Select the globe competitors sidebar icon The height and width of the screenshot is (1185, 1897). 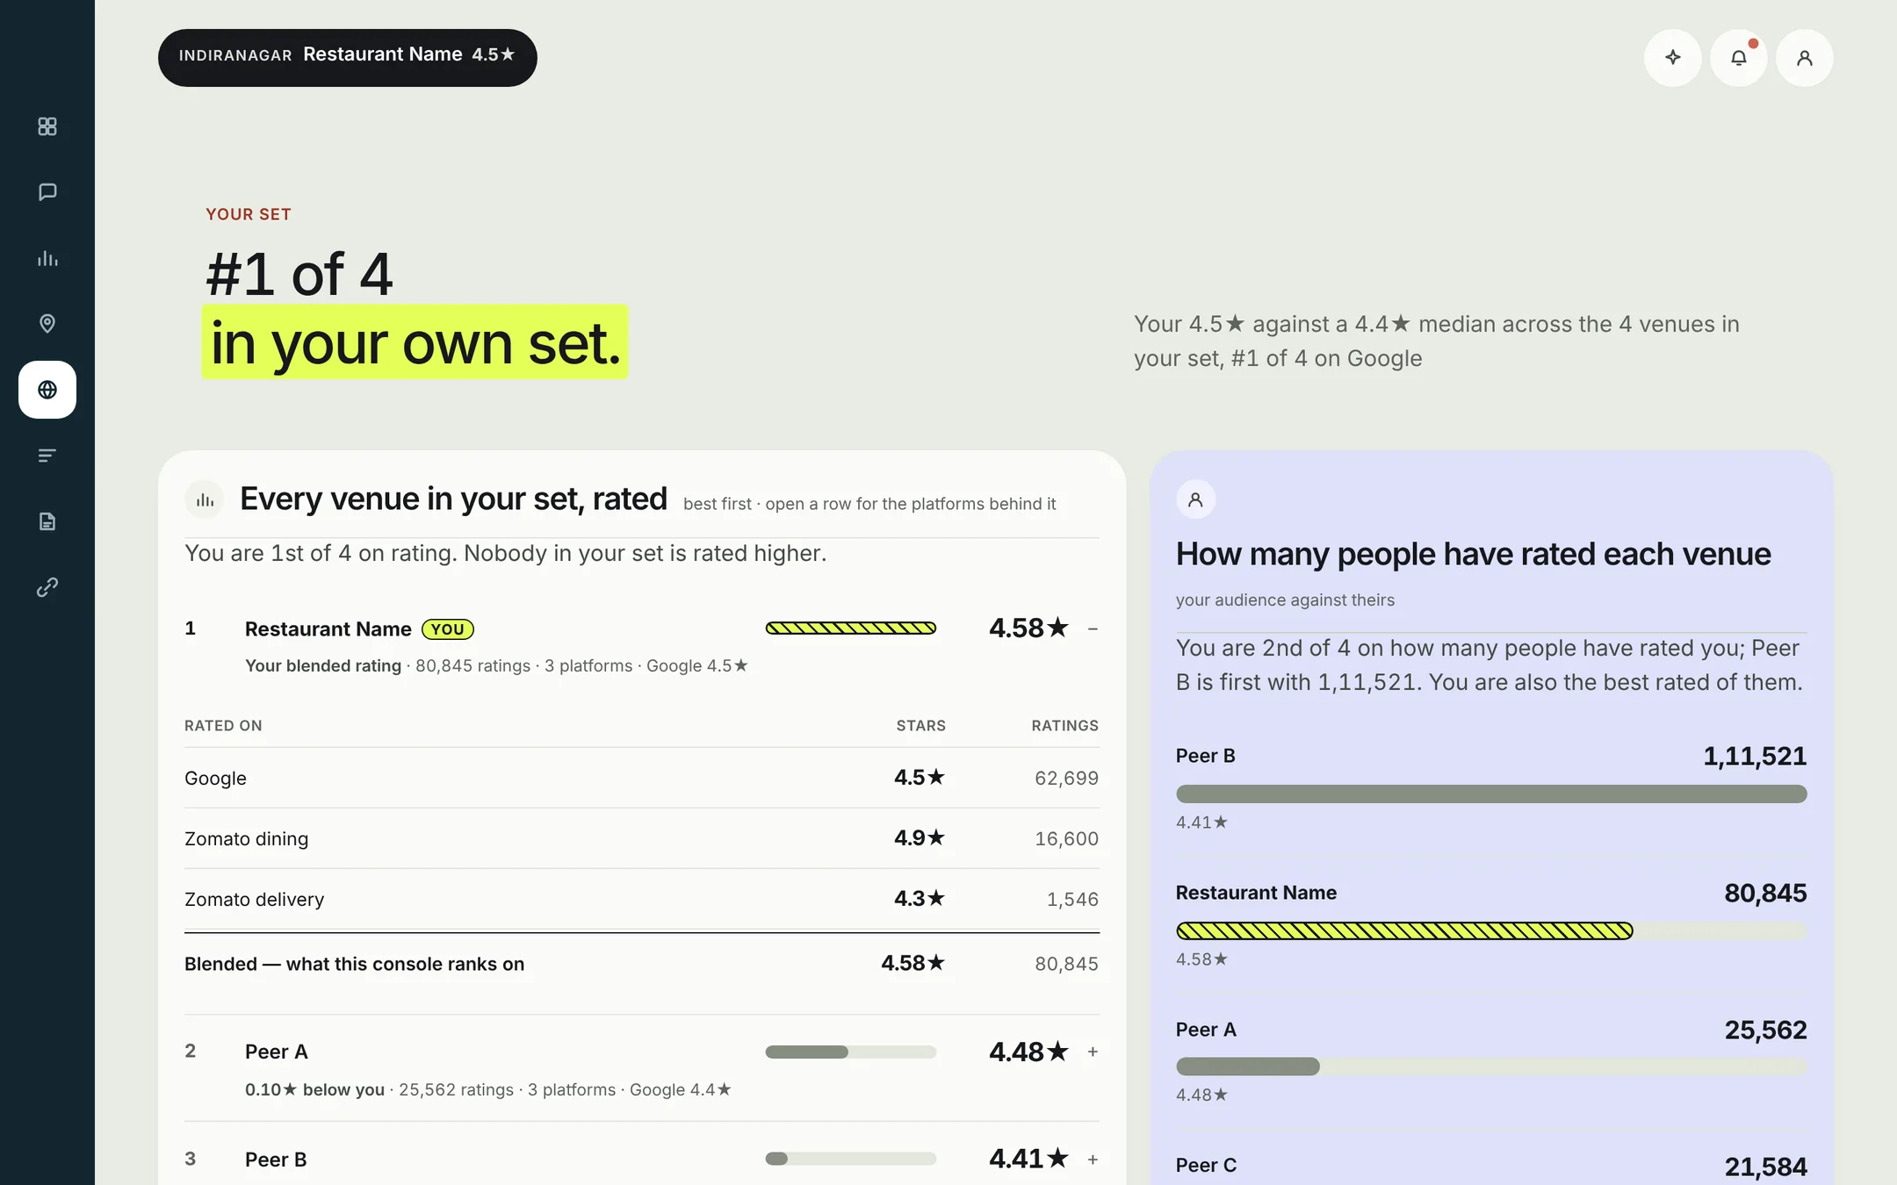47,390
